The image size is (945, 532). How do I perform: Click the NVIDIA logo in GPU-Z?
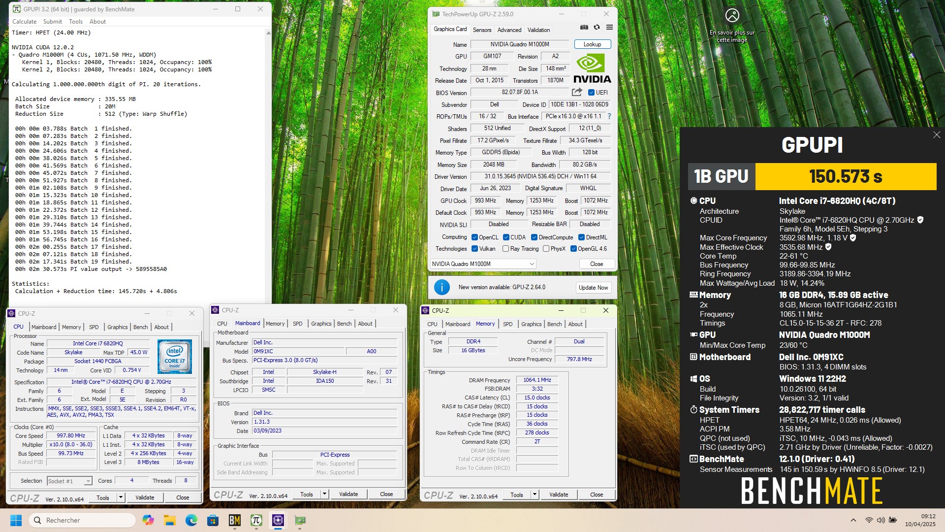point(592,68)
